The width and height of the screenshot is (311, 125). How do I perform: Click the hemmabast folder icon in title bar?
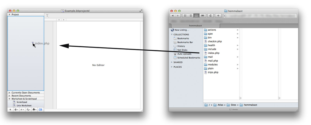226,11
